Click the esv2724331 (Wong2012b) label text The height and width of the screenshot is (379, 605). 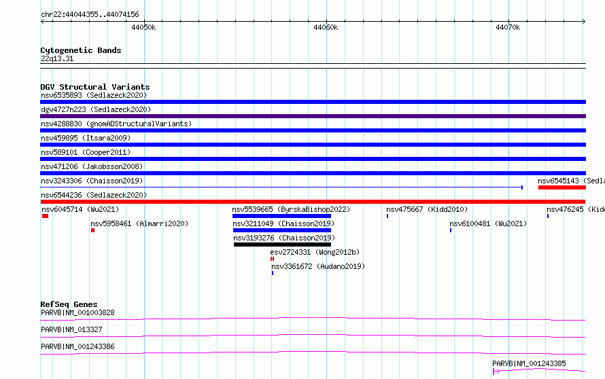(315, 252)
